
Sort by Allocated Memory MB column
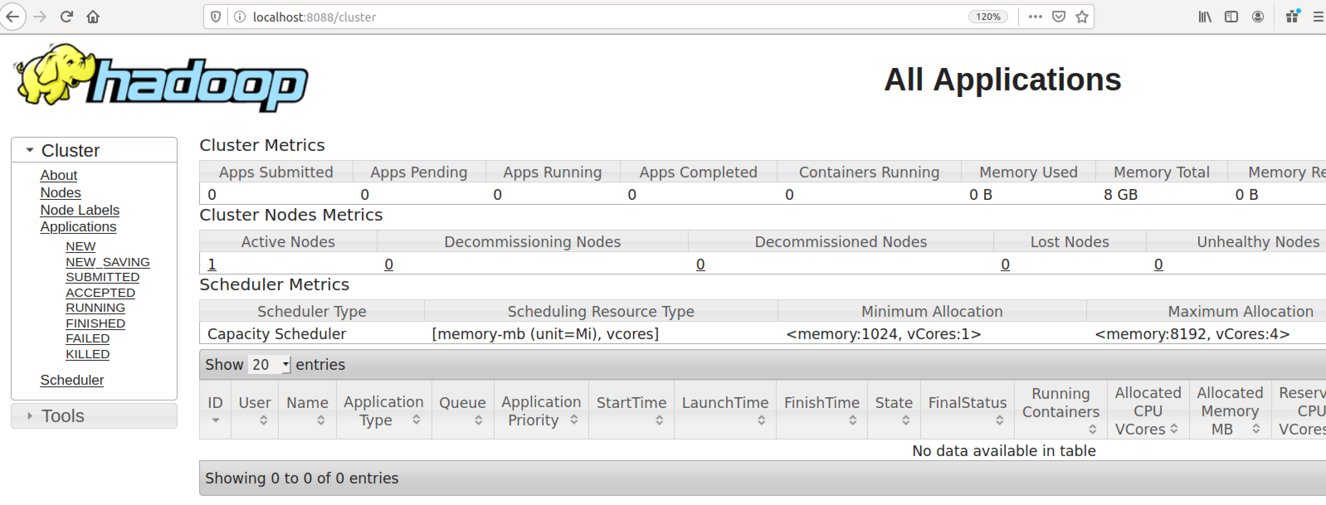click(x=1230, y=410)
